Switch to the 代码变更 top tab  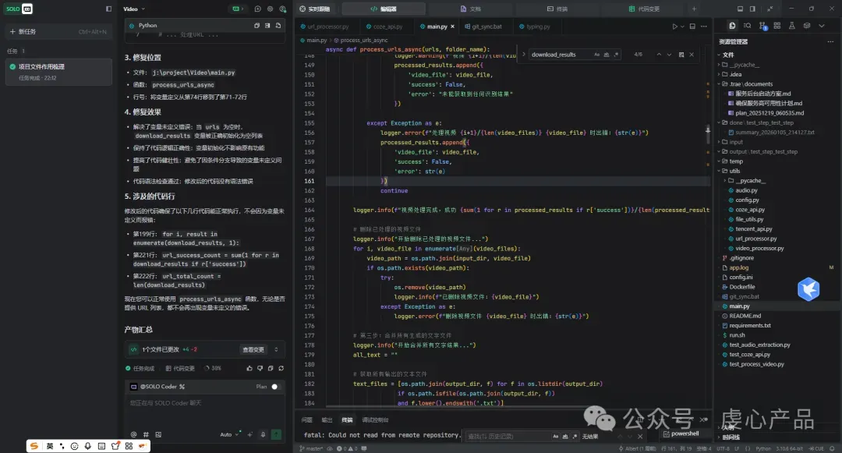[x=644, y=9]
